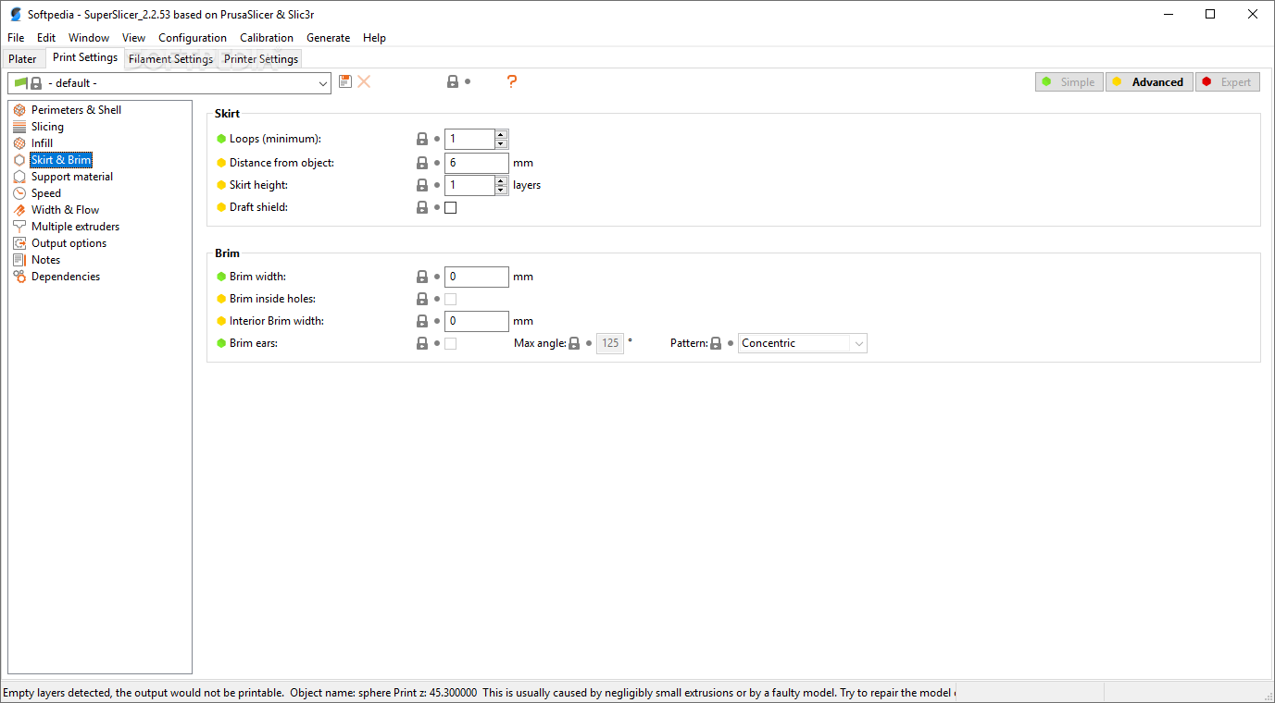This screenshot has width=1275, height=703.
Task: Switch to Expert mode
Action: pyautogui.click(x=1228, y=82)
